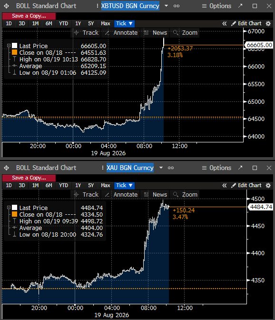275x320 pixels.
Task: Click white Last Price swatch in XAU legend
Action: 14,207
